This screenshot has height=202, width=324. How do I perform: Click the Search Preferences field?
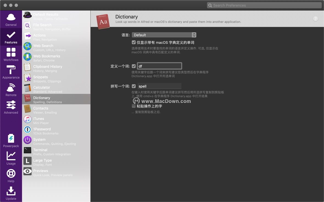(x=264, y=5)
